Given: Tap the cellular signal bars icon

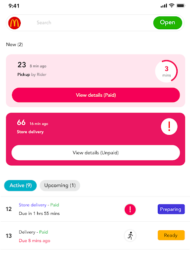Looking at the screenshot, I should click(x=164, y=6).
